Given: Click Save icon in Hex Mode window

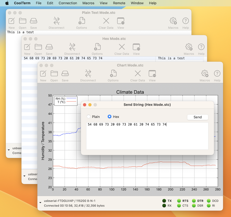Looking at the screenshot, I should click(49, 47).
